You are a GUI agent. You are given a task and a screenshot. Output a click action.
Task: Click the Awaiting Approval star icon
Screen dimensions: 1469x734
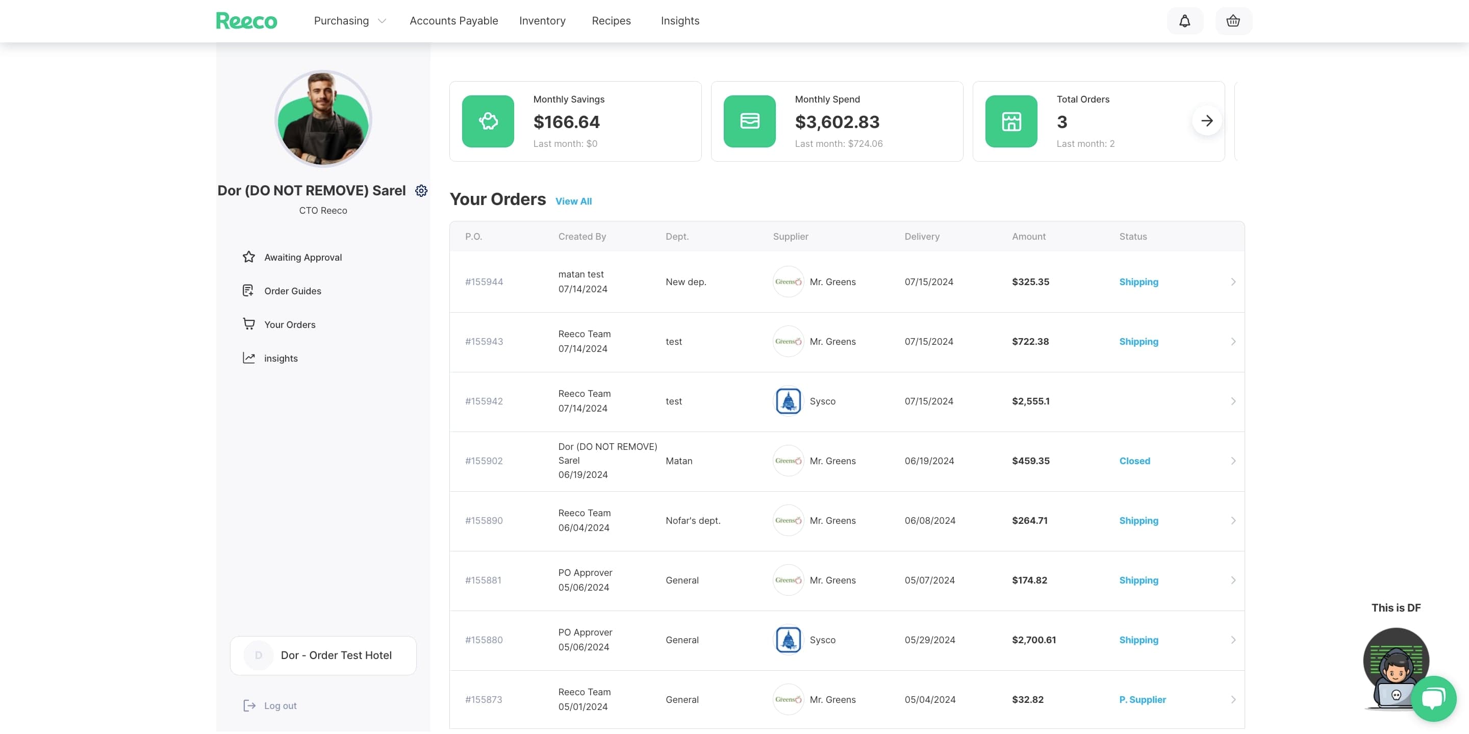click(248, 257)
